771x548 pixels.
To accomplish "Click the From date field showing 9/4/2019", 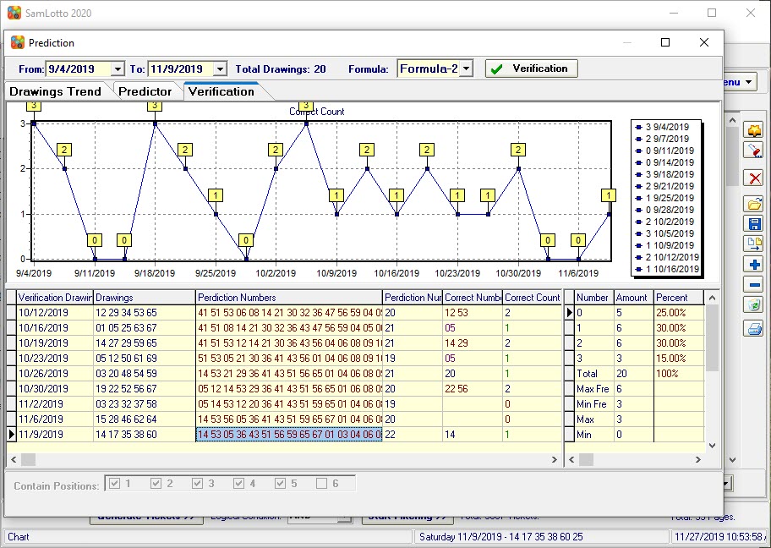I will coord(78,68).
